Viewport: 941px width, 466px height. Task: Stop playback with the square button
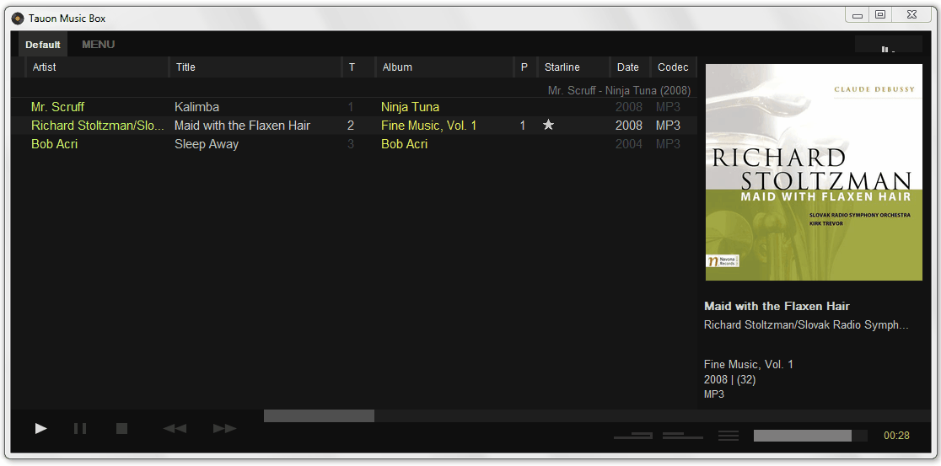pyautogui.click(x=121, y=428)
